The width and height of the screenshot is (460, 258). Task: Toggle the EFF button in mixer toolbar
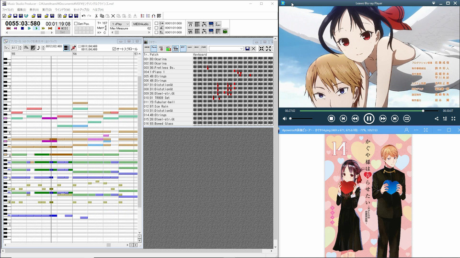pos(183,48)
